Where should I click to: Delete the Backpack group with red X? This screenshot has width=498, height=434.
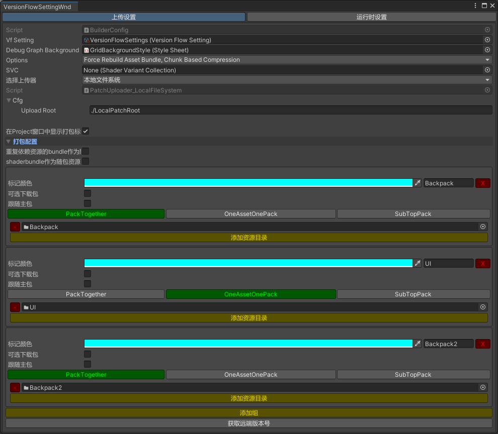click(482, 183)
